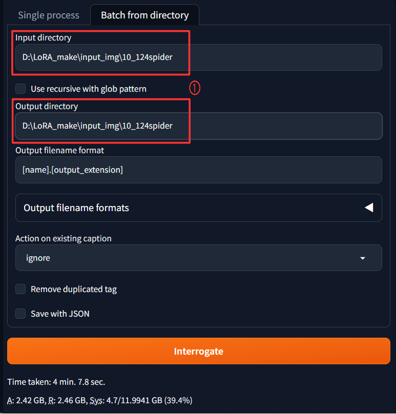Screen dimensions: 396x414
Task: Click the Output filename format label
Action: point(59,150)
